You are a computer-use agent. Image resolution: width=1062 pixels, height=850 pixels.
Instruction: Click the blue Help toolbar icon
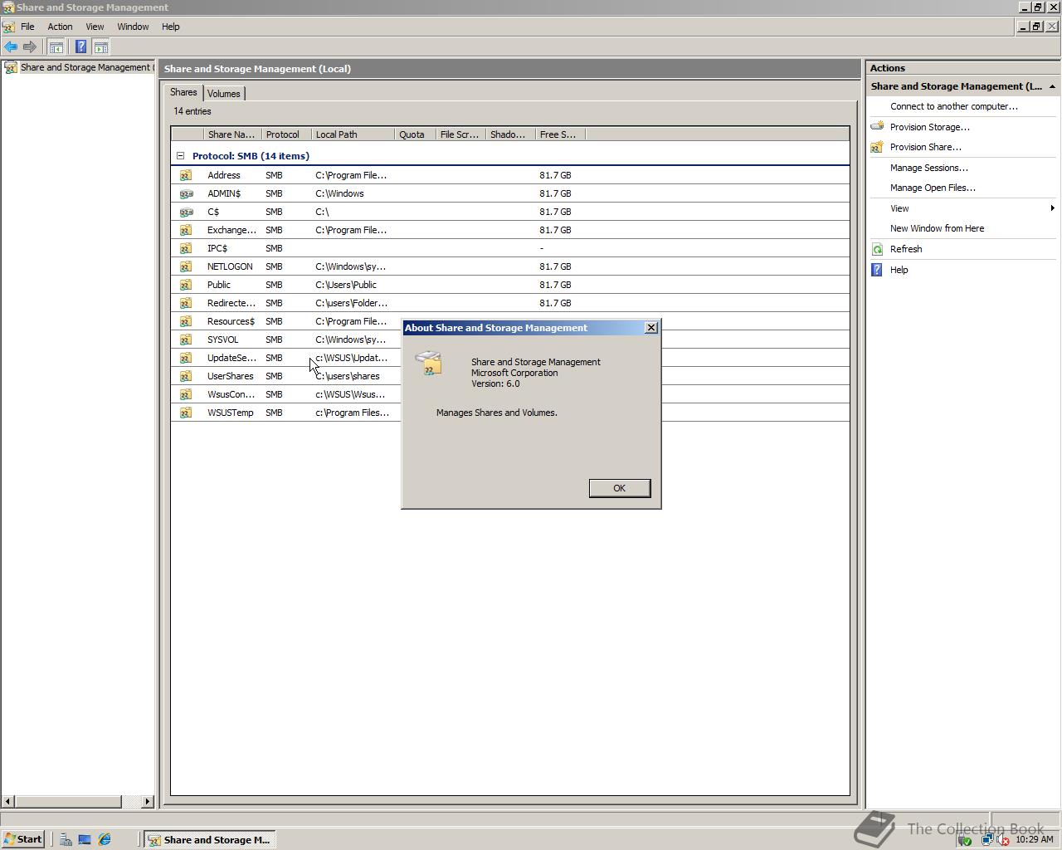pos(80,47)
